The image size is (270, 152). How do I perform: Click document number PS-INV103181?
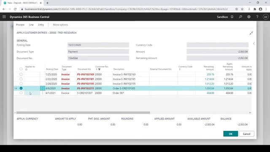(x=85, y=79)
